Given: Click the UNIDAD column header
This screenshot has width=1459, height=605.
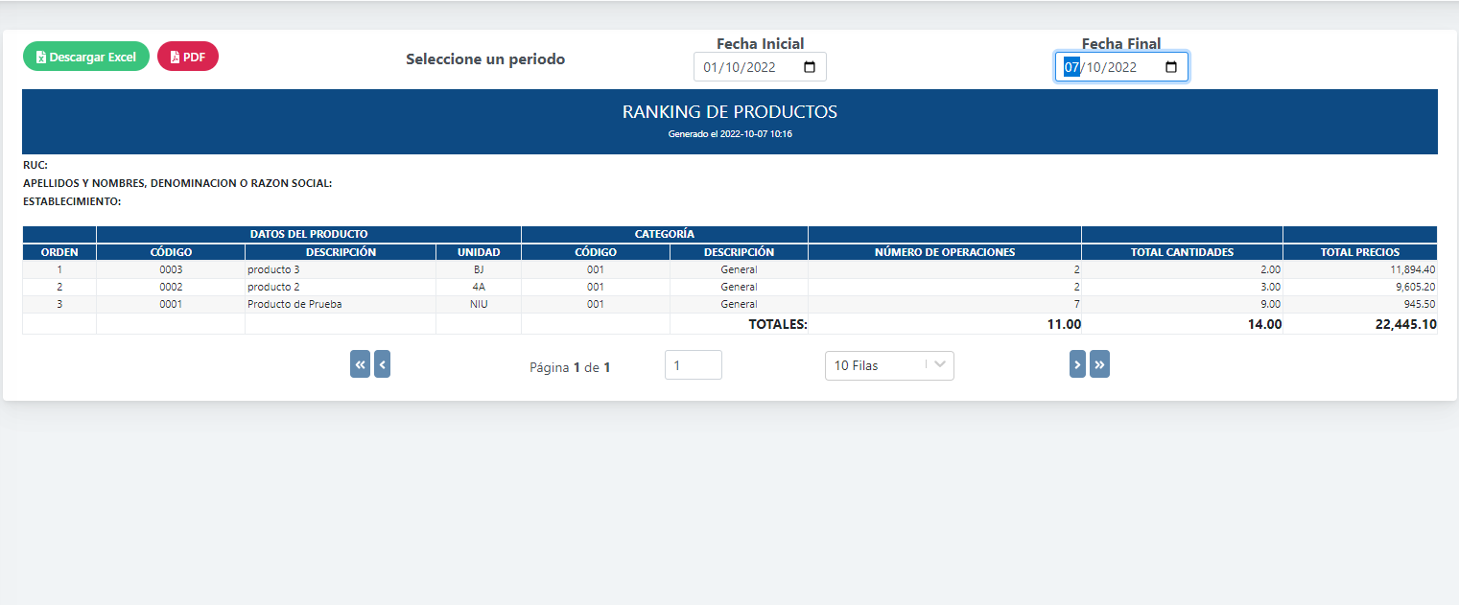Looking at the screenshot, I should (478, 252).
